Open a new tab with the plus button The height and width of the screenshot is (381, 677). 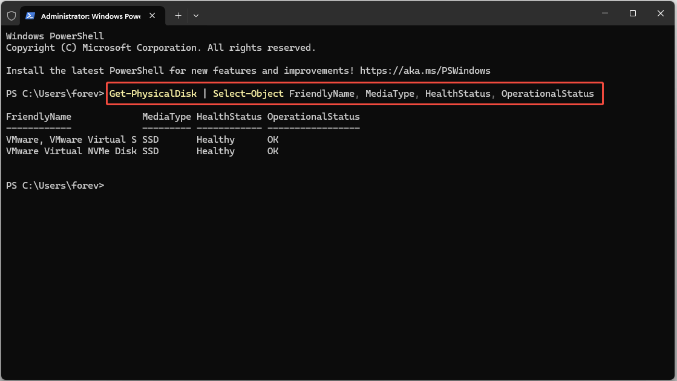pos(178,16)
